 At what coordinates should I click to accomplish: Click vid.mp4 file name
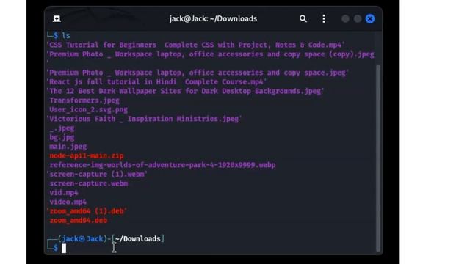64,193
